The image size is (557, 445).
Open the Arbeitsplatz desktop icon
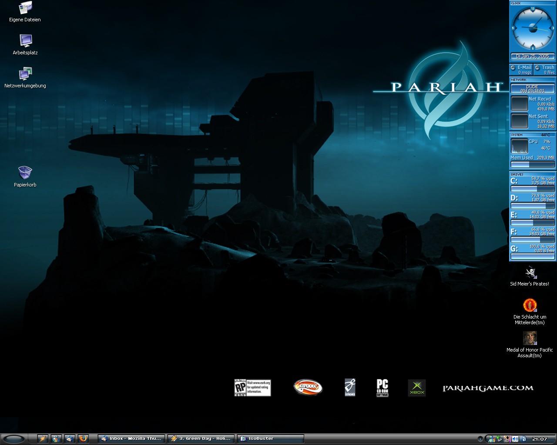tap(25, 45)
